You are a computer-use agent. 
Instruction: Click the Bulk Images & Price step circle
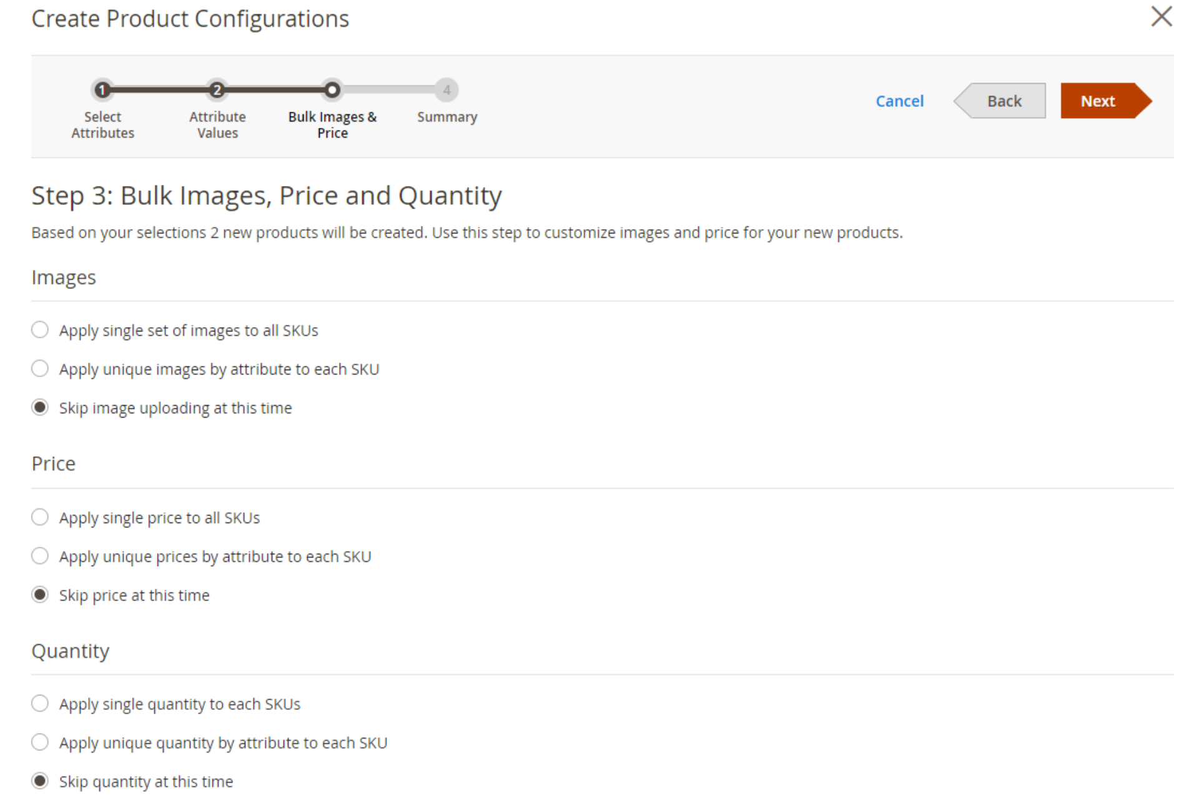tap(332, 90)
